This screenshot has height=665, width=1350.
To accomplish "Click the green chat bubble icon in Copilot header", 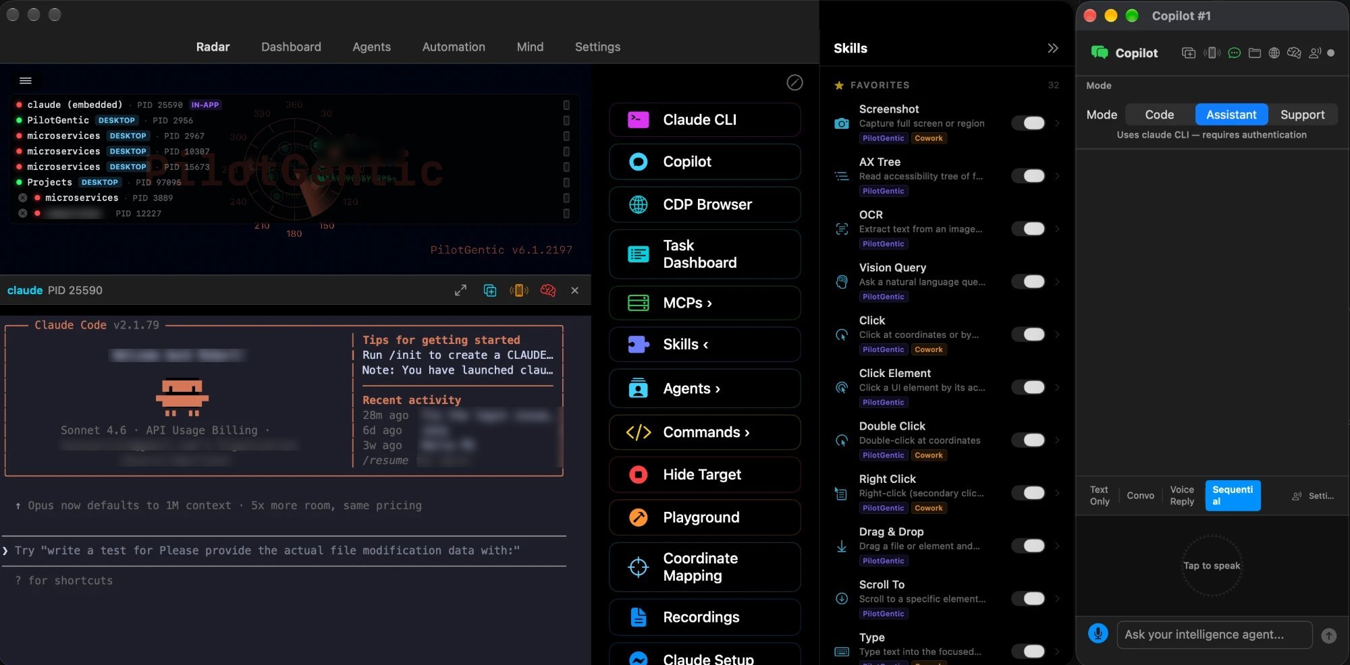I will 1235,53.
